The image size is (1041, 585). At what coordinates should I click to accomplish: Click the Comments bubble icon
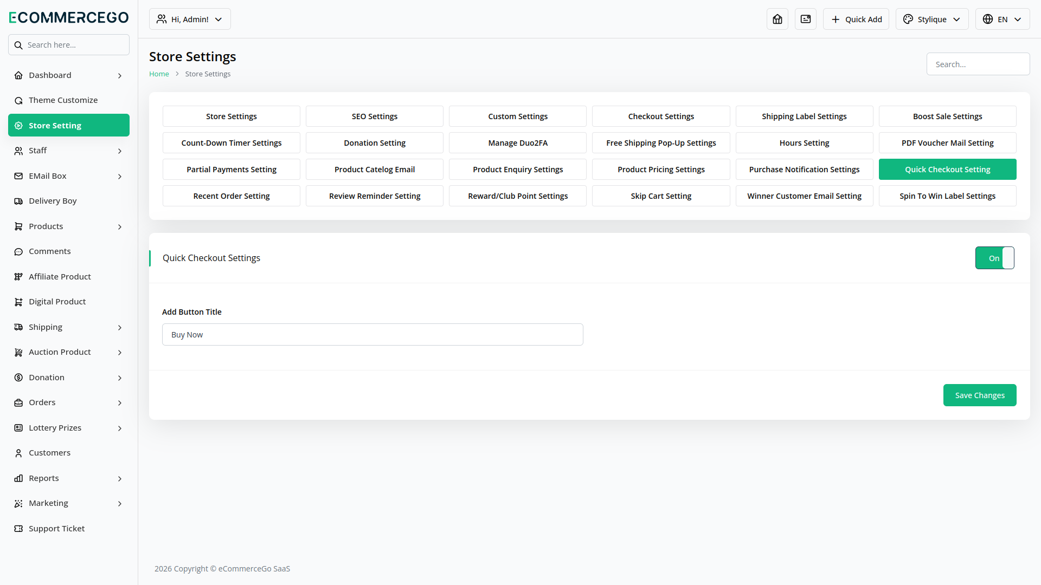18,251
